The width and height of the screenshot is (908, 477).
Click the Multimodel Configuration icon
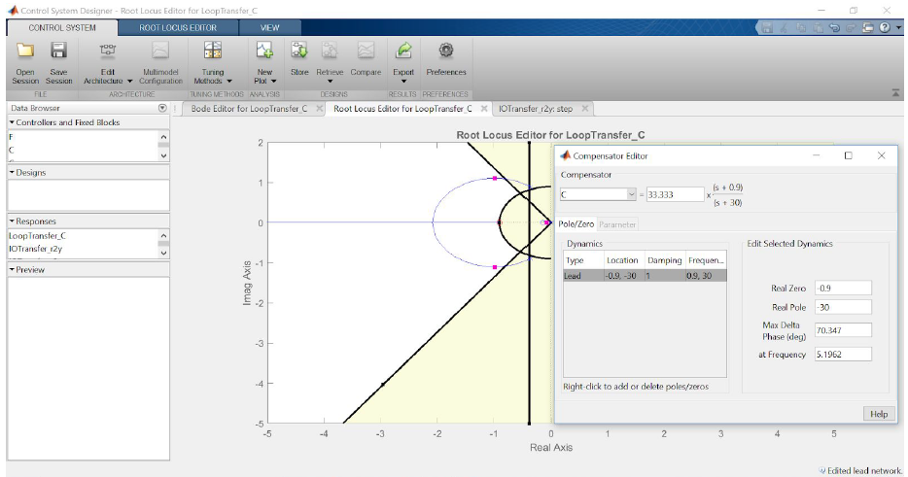(x=160, y=51)
